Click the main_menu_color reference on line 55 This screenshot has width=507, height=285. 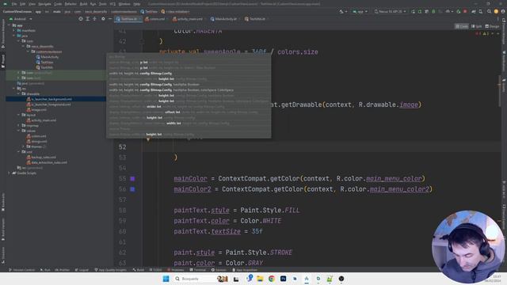click(394, 179)
